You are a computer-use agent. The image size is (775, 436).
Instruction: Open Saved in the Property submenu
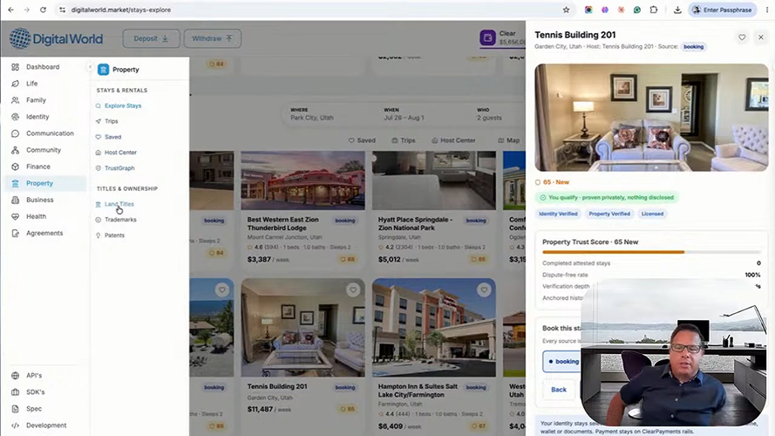click(x=112, y=137)
